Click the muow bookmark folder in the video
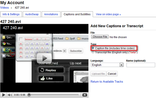The image size is (156, 98). coord(83,39)
